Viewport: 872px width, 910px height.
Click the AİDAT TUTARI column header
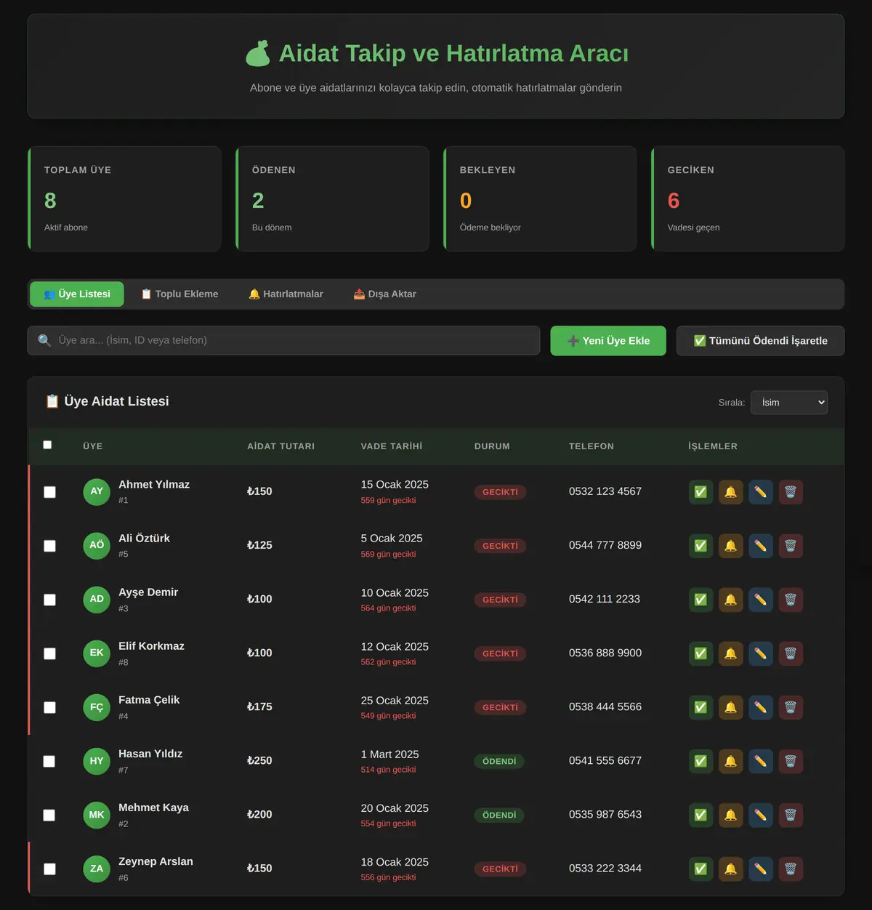280,446
